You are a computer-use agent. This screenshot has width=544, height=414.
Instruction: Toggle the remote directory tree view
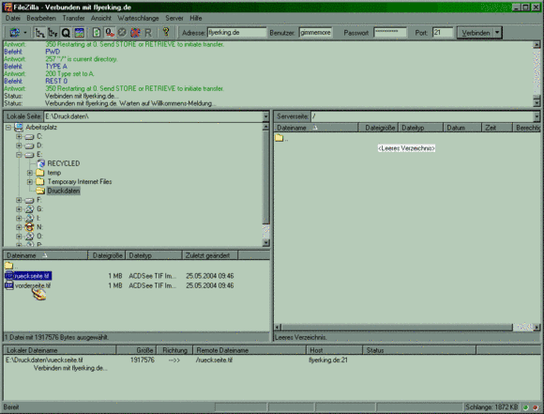53,33
